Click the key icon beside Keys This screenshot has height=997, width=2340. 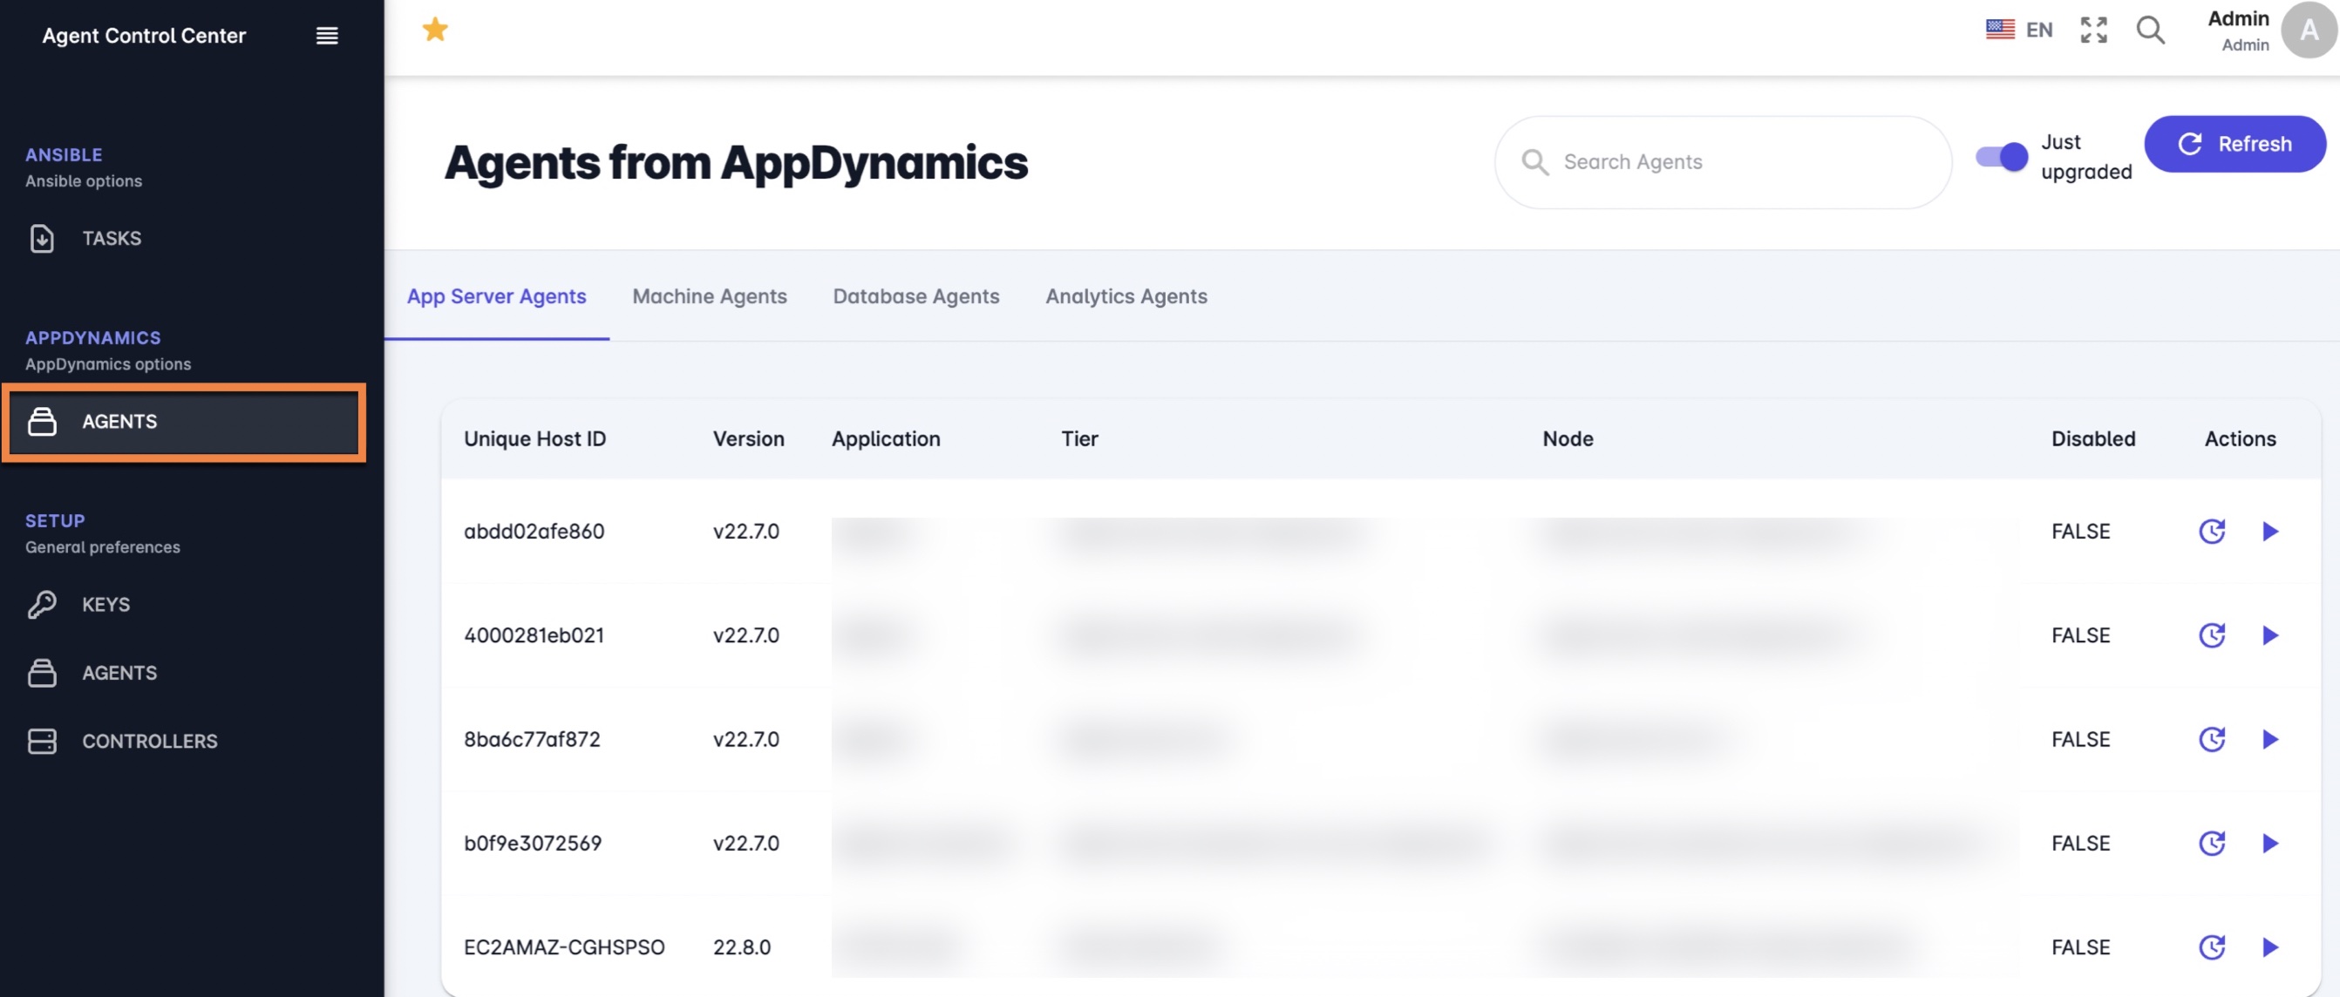[x=42, y=604]
